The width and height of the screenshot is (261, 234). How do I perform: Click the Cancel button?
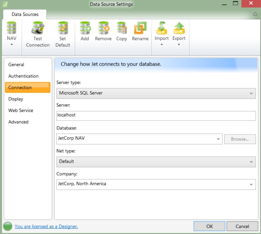pyautogui.click(x=243, y=226)
